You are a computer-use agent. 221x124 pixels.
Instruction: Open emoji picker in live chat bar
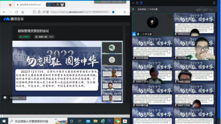(x=5, y=98)
